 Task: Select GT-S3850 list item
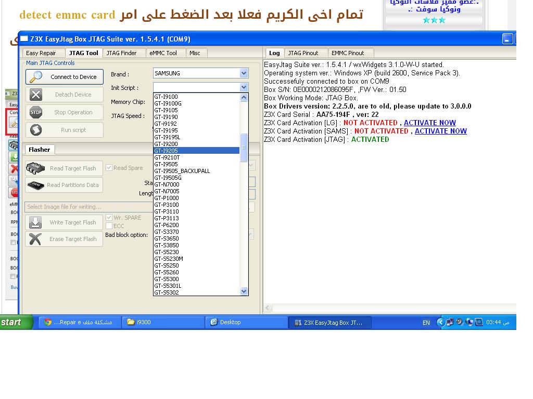tap(196, 245)
